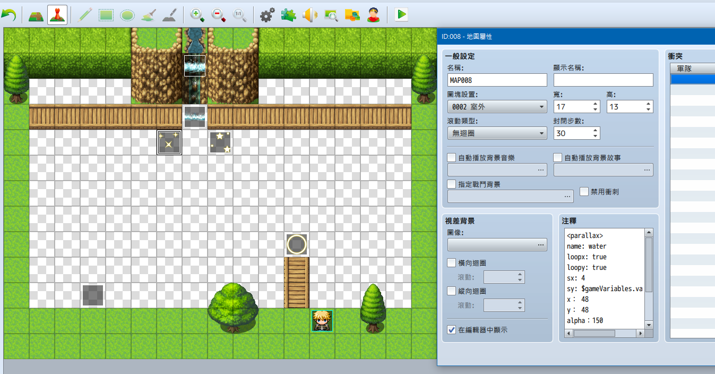Select the Ellipse drawing tool

click(x=127, y=15)
